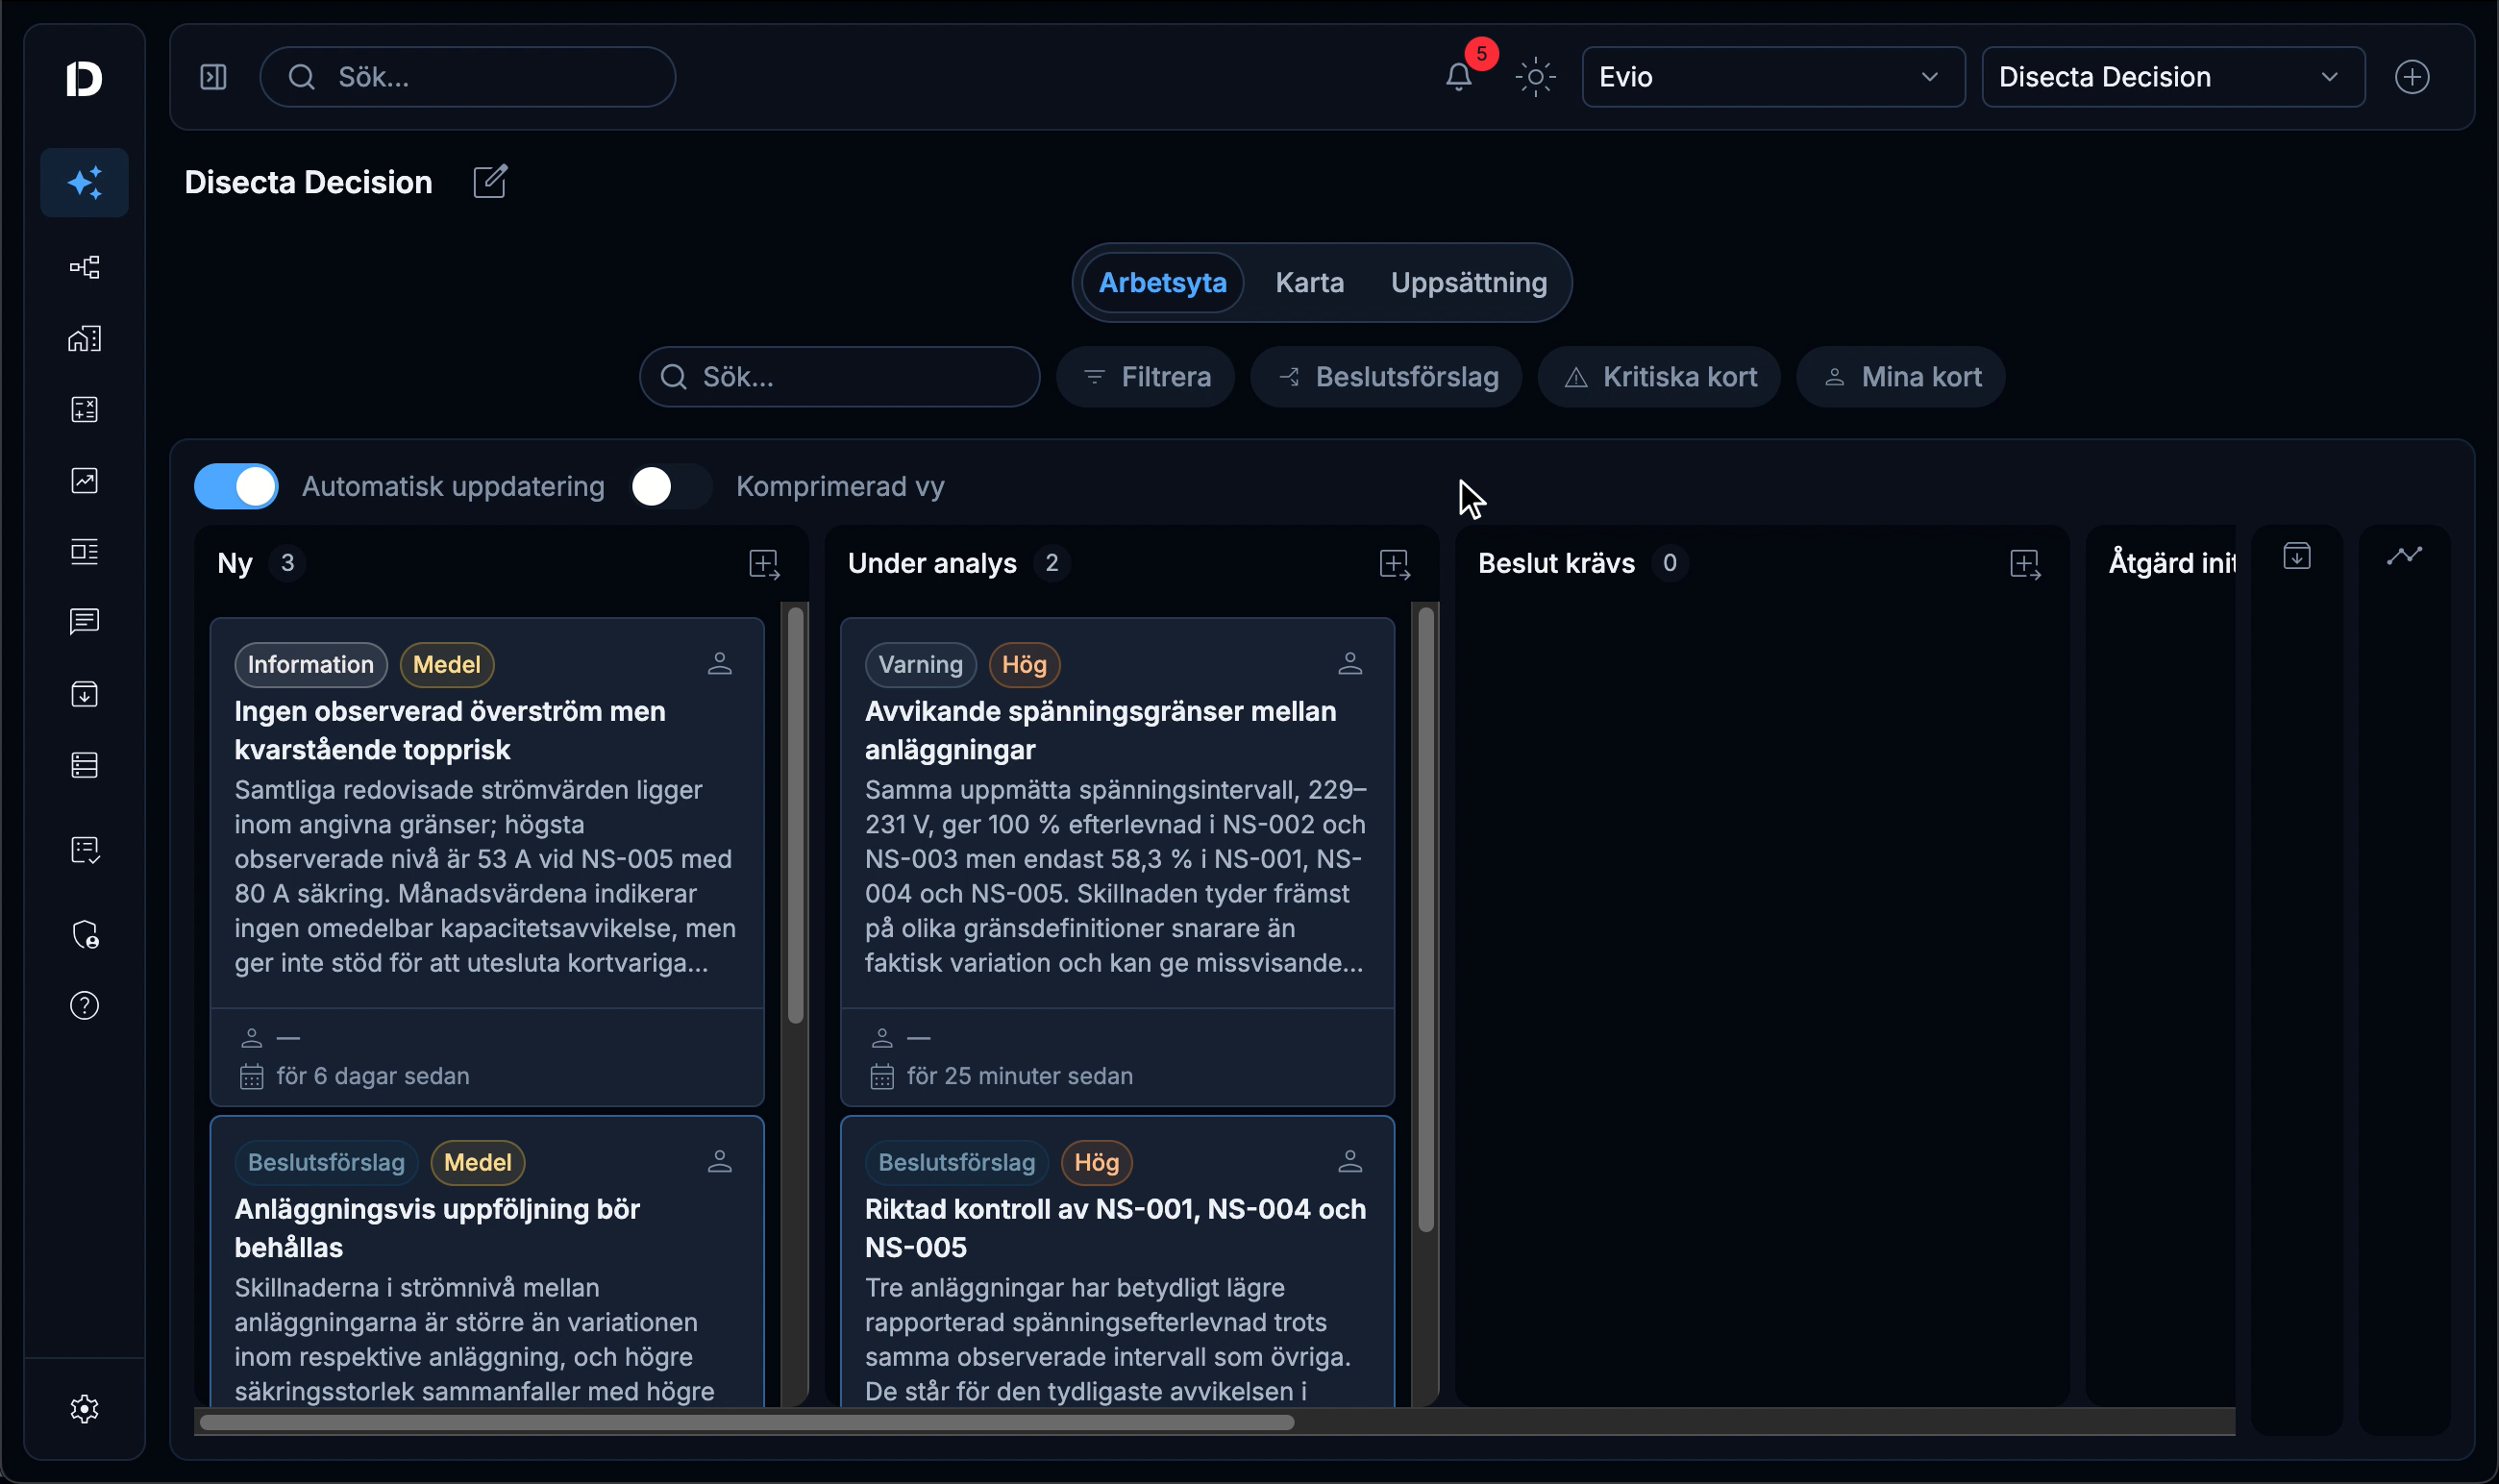
Task: Expand the Evio dropdown
Action: (1773, 77)
